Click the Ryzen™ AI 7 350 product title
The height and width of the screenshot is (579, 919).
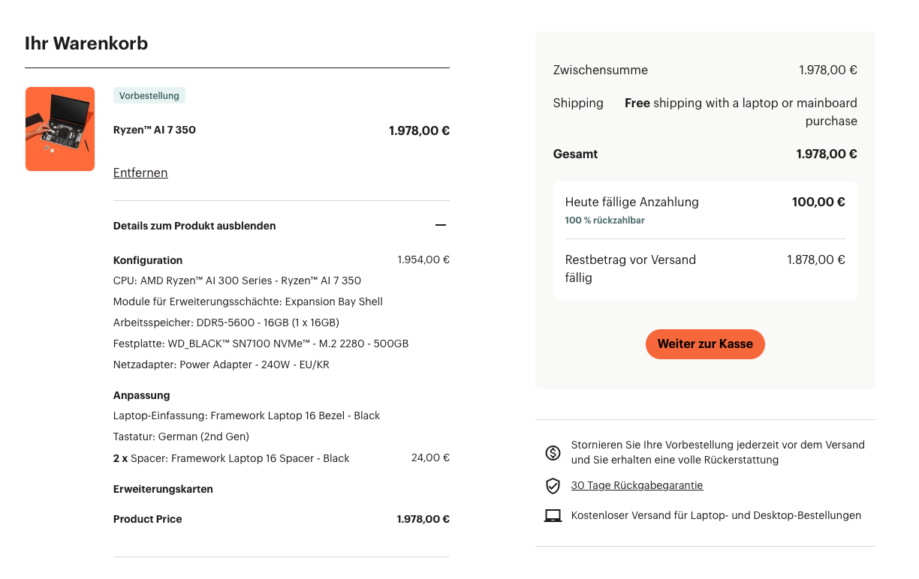point(155,130)
